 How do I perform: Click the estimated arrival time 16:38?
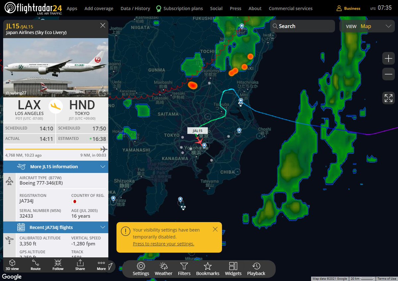99,139
